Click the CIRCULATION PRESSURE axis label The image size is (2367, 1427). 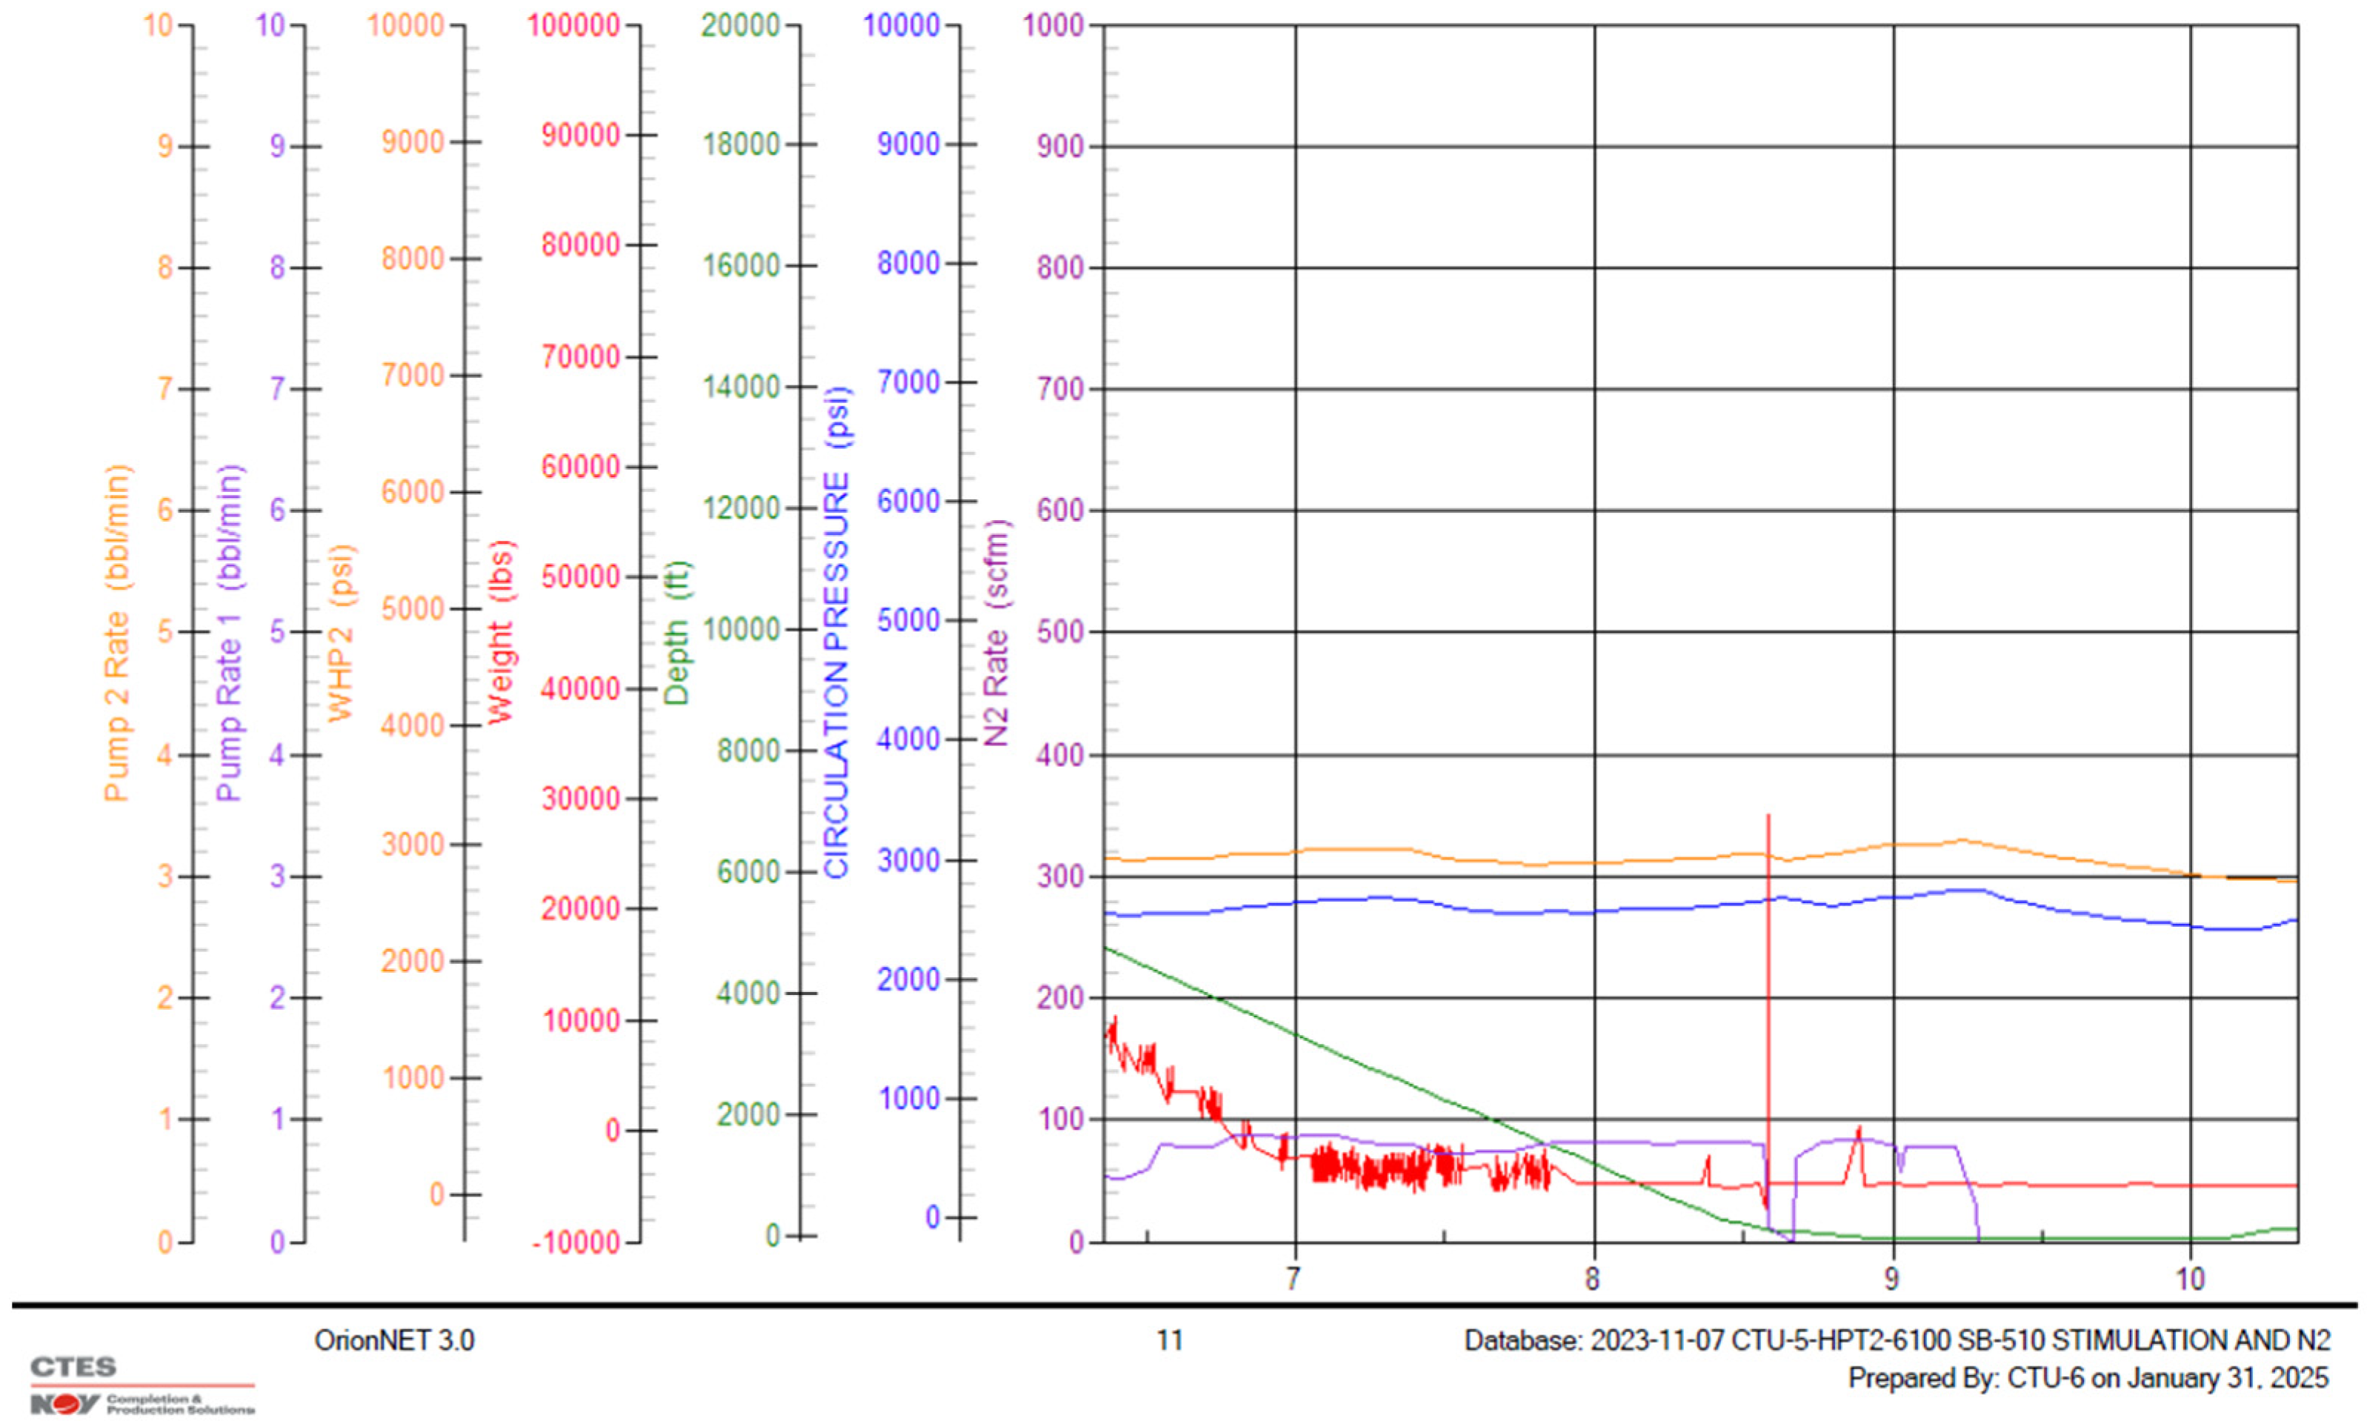point(836,632)
